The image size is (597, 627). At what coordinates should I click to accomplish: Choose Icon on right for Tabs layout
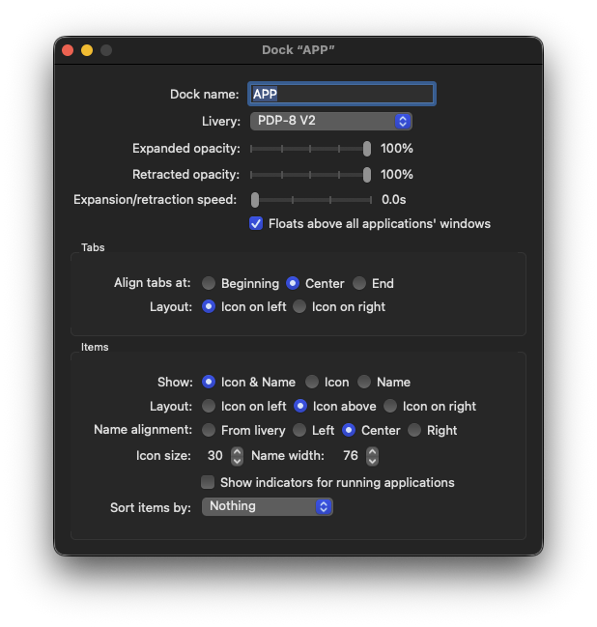(x=299, y=307)
